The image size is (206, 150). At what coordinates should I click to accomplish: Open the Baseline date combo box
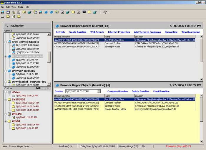[99, 91]
